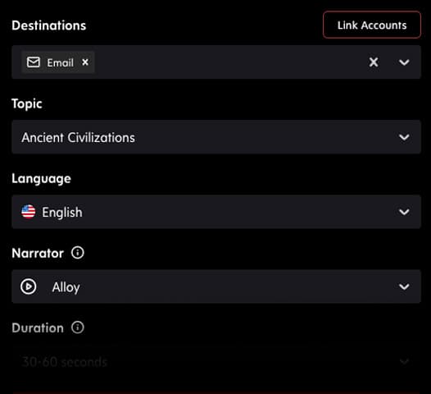Expand the Language dropdown chevron

[404, 212]
